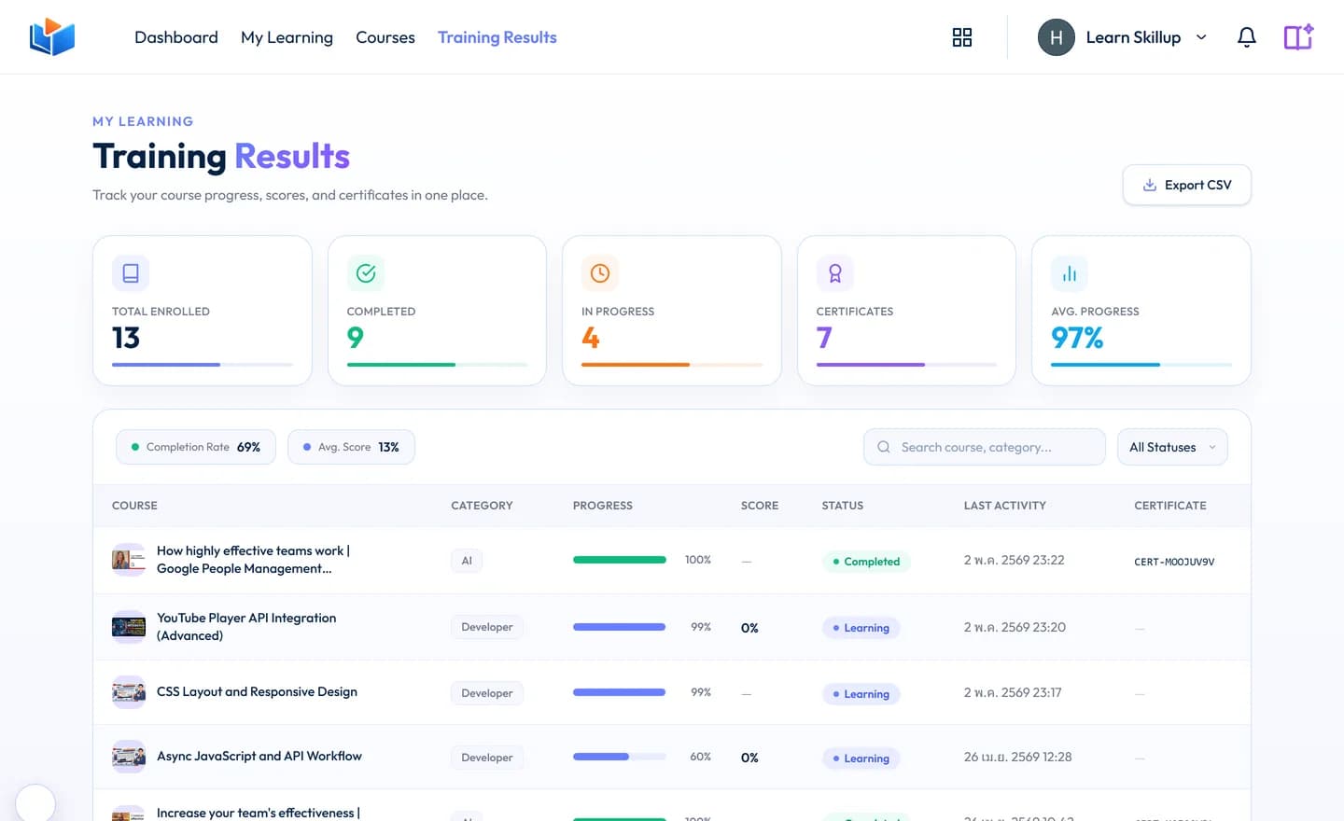Click the round floating button at bottom left

pos(35,803)
